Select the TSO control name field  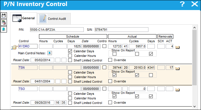[28, 89]
